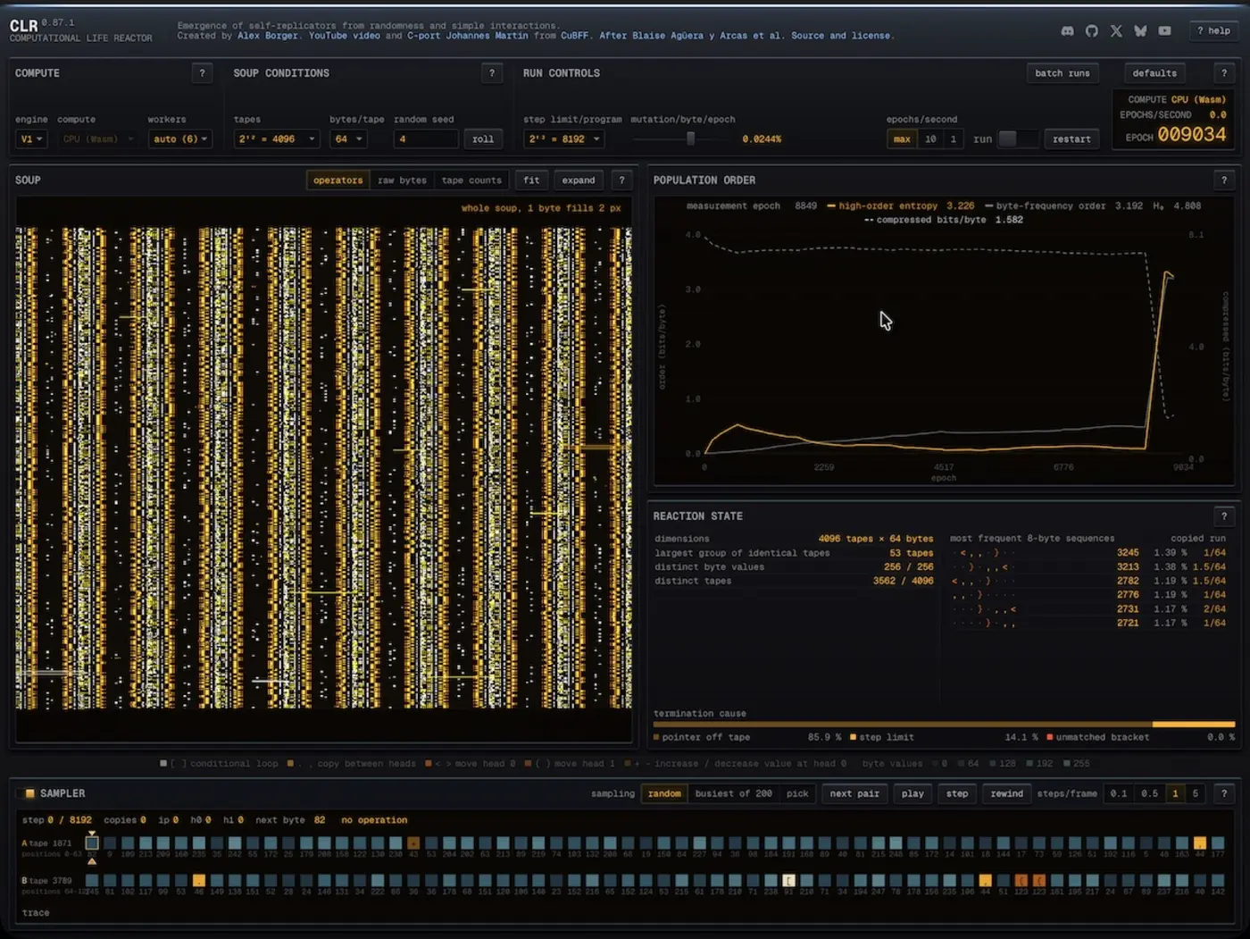Open Compute panel question-mark help
Image resolution: width=1250 pixels, height=939 pixels.
202,73
